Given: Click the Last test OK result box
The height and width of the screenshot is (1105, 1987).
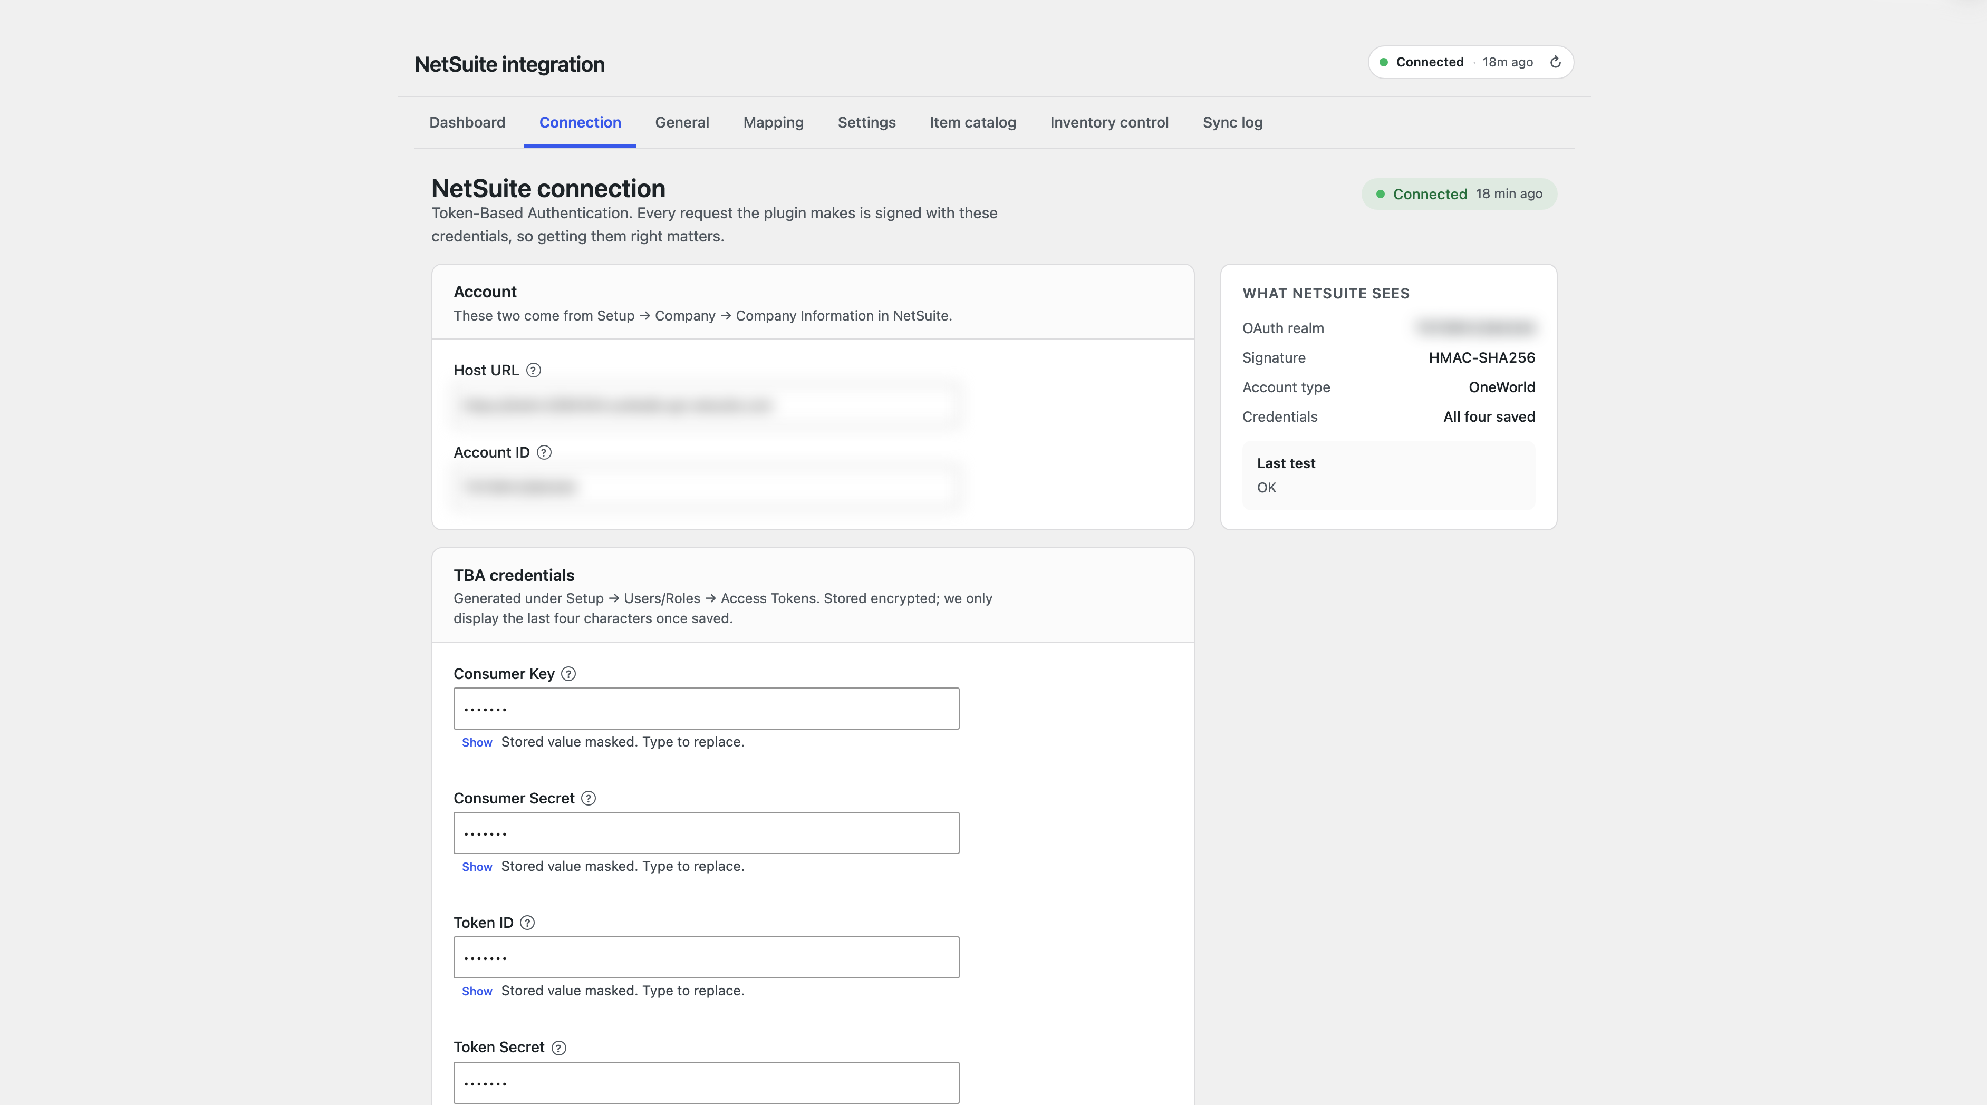Looking at the screenshot, I should (1388, 475).
